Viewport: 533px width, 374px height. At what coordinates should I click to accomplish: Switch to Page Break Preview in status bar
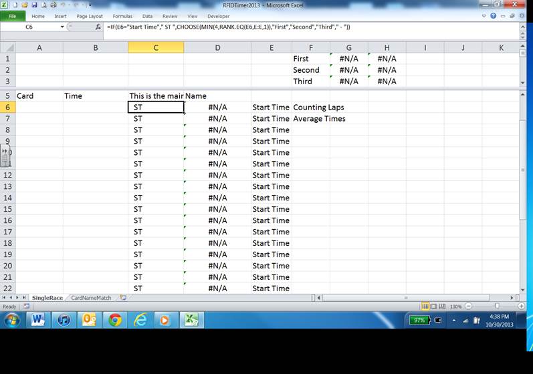coord(442,307)
